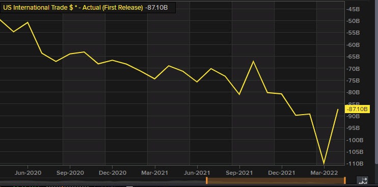Click the -65B y-axis label

pyautogui.click(x=354, y=57)
